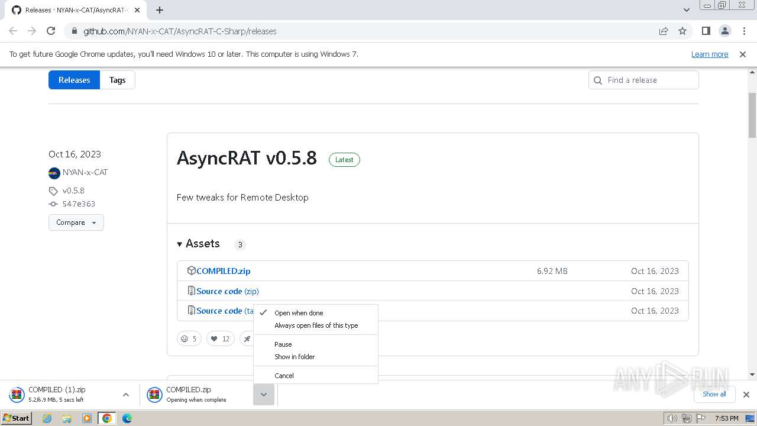This screenshot has width=757, height=426.
Task: Collapse the Assets section
Action: pyautogui.click(x=198, y=244)
